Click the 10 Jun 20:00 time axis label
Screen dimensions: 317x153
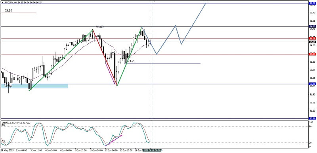tap(96, 150)
